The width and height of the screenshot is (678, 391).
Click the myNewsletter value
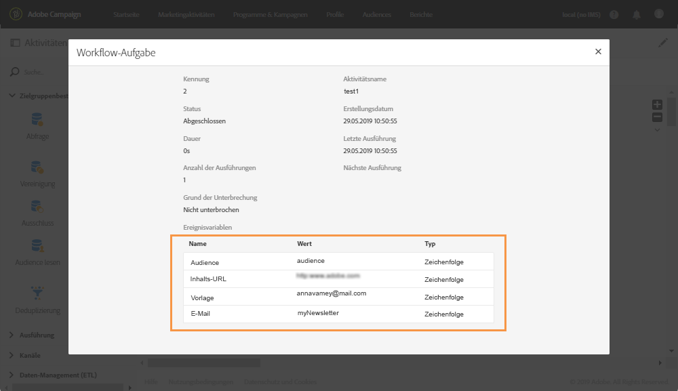click(x=318, y=313)
